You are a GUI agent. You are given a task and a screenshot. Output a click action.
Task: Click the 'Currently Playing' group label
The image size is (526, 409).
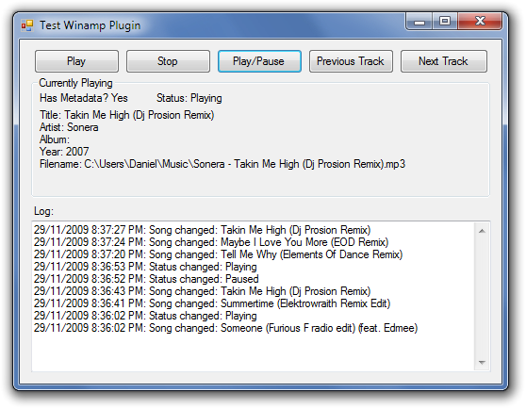pos(75,83)
